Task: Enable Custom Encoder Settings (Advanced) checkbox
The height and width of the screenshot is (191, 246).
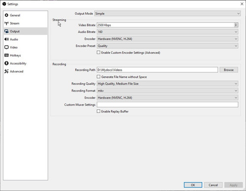Action: coord(98,53)
